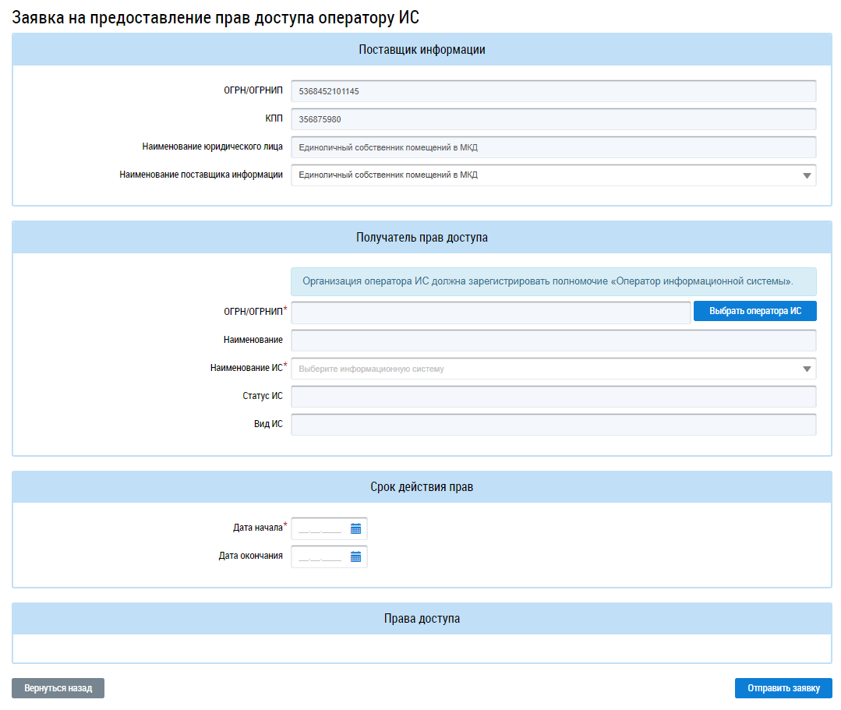
Task: Click the Срок действия прав section header
Action: coord(422,487)
